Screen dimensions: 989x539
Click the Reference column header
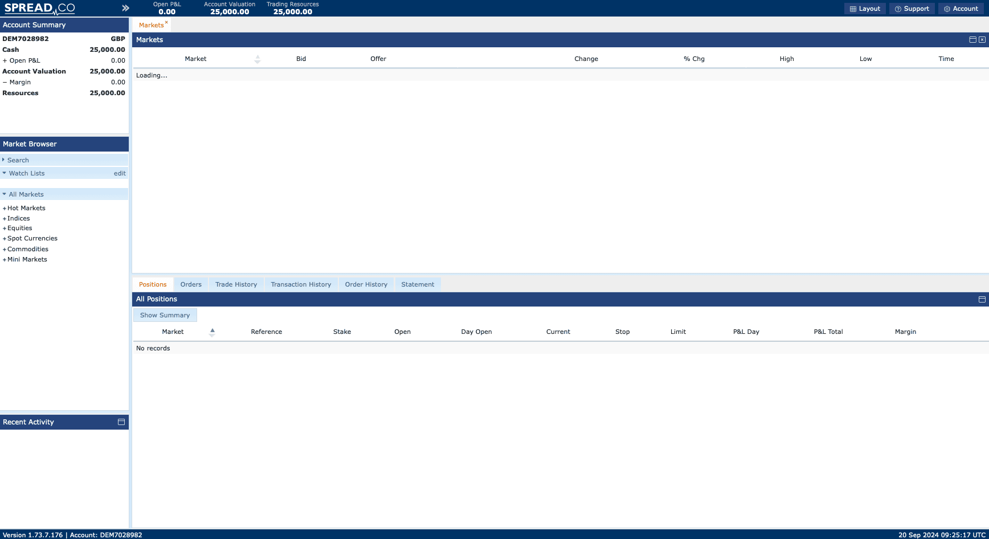point(267,332)
